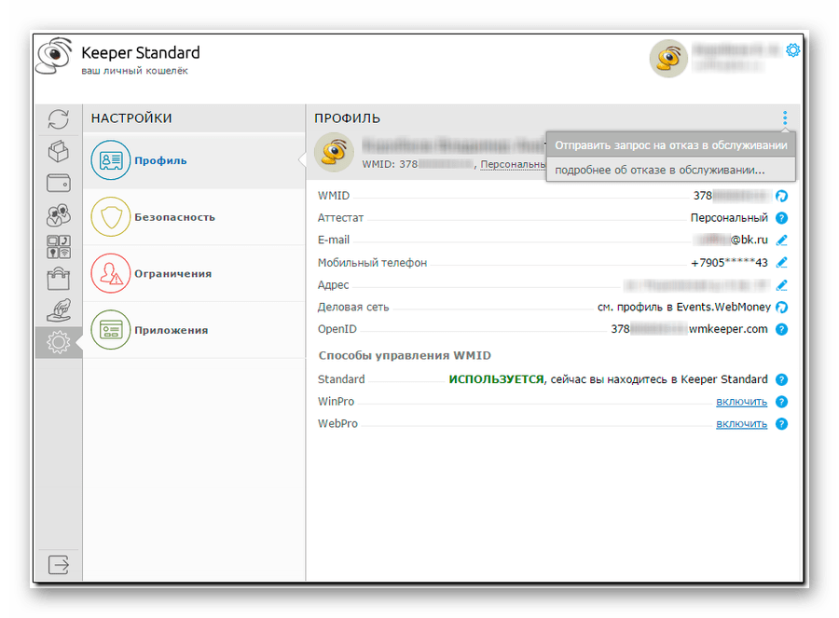Edit the address using the pencil icon

click(781, 285)
